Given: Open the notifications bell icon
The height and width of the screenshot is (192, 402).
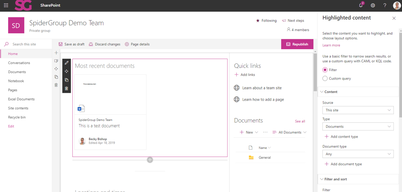Looking at the screenshot, I should pos(361,6).
